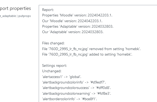157x102 pixels.
Task: Click the 'Report:' line in the text area
Action: (48, 10)
